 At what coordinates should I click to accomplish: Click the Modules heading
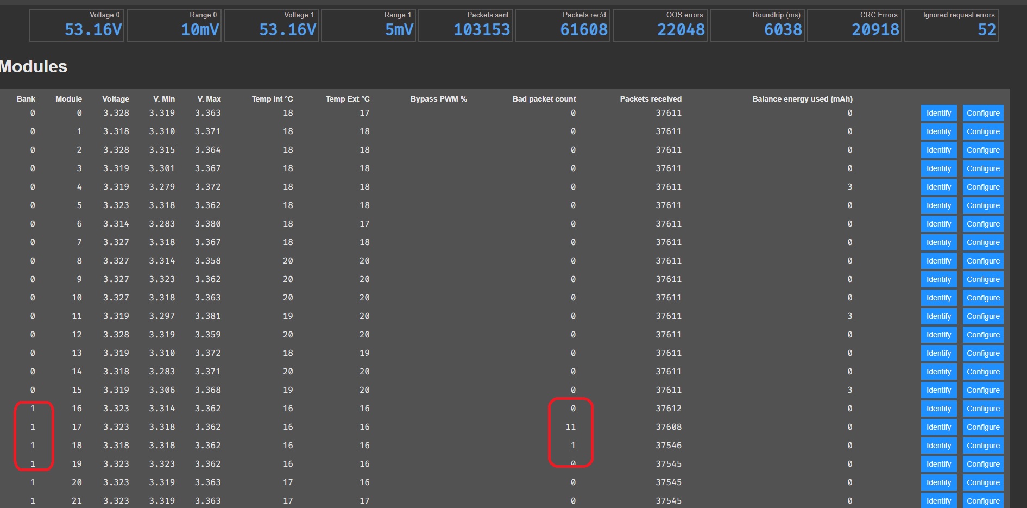[x=34, y=66]
